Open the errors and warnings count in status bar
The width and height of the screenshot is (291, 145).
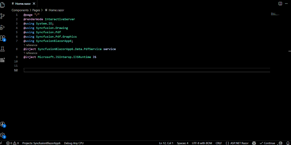pos(12,143)
